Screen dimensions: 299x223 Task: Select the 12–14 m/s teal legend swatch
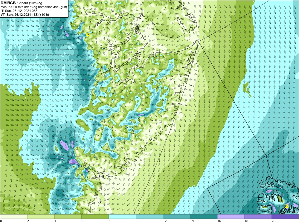[x=177, y=216]
